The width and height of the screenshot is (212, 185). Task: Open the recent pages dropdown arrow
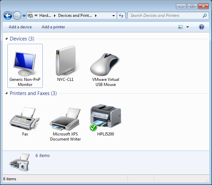click(x=24, y=16)
